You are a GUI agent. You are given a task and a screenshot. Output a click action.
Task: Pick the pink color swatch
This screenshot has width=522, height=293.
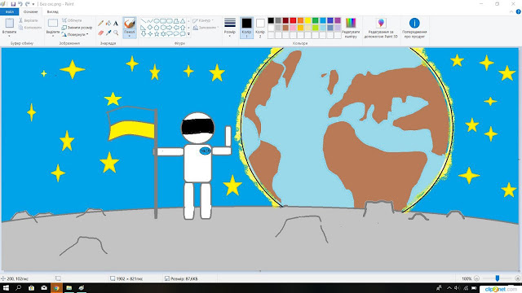pyautogui.click(x=293, y=28)
